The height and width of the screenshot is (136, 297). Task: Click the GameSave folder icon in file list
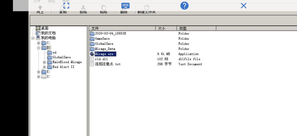pos(92,39)
